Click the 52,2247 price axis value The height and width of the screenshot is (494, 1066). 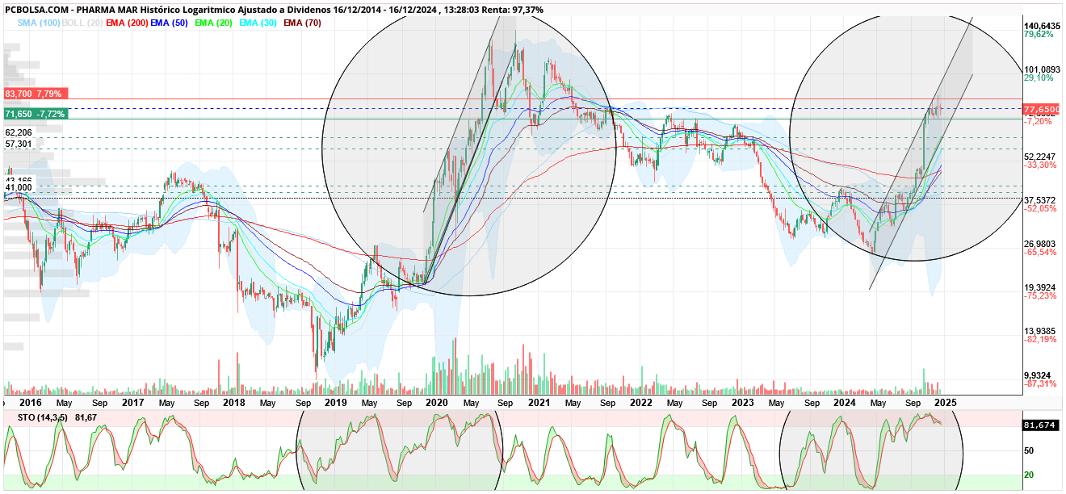click(x=1040, y=157)
